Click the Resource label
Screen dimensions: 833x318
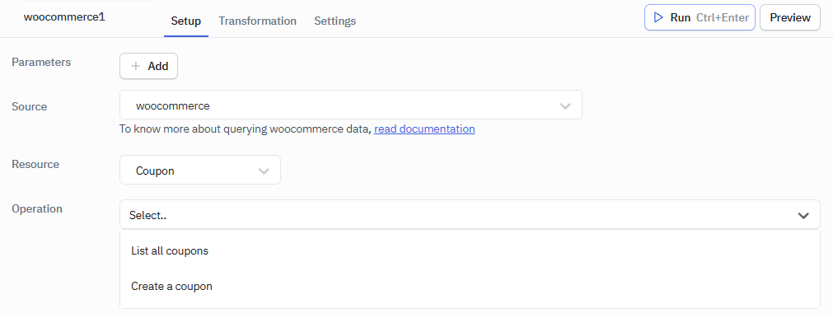pos(35,164)
